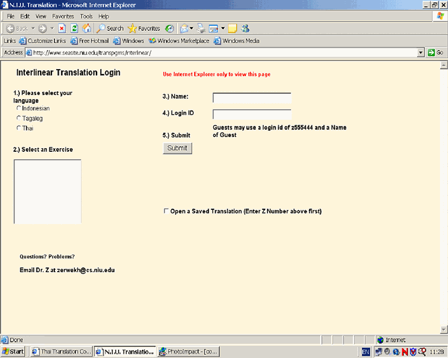Open the Windows Marketplace link
The width and height of the screenshot is (448, 358).
(x=179, y=41)
